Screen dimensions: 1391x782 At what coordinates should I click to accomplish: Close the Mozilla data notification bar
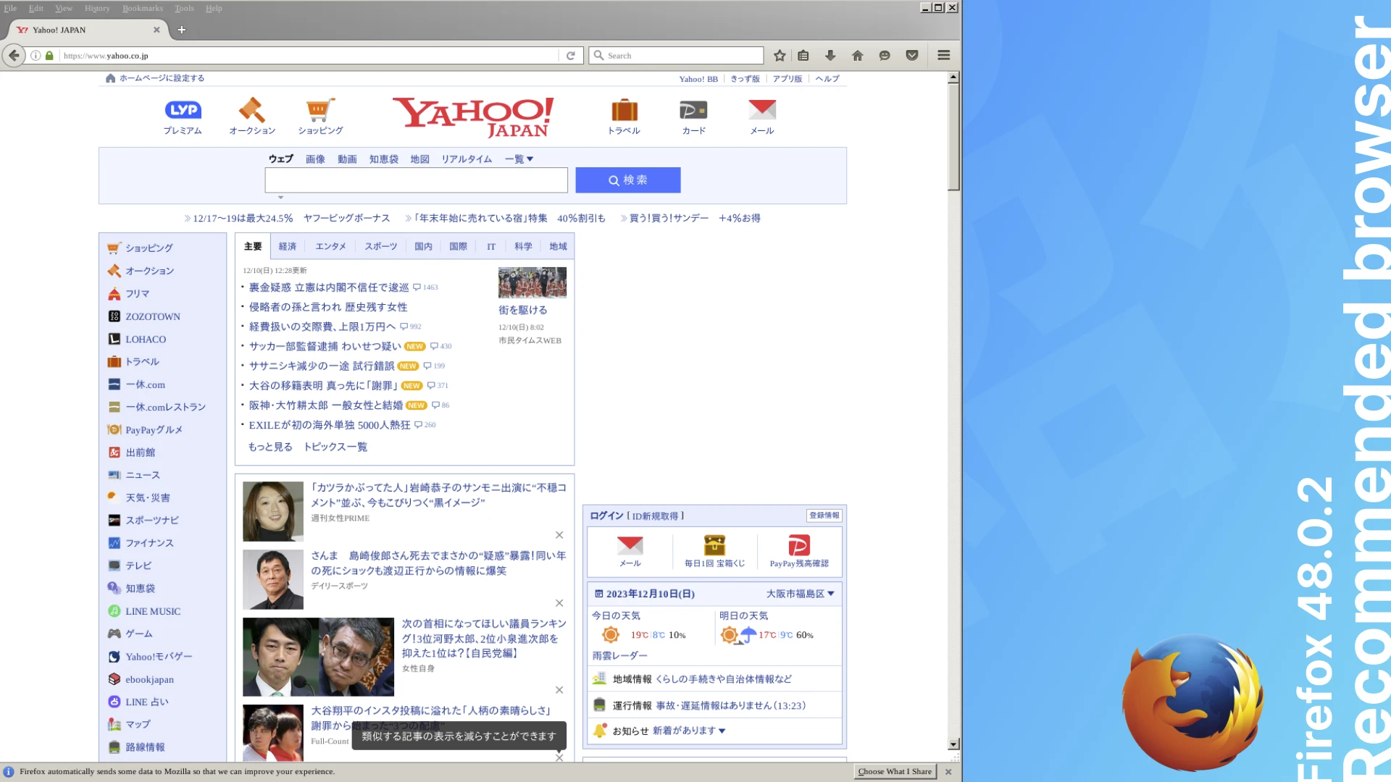tap(948, 772)
